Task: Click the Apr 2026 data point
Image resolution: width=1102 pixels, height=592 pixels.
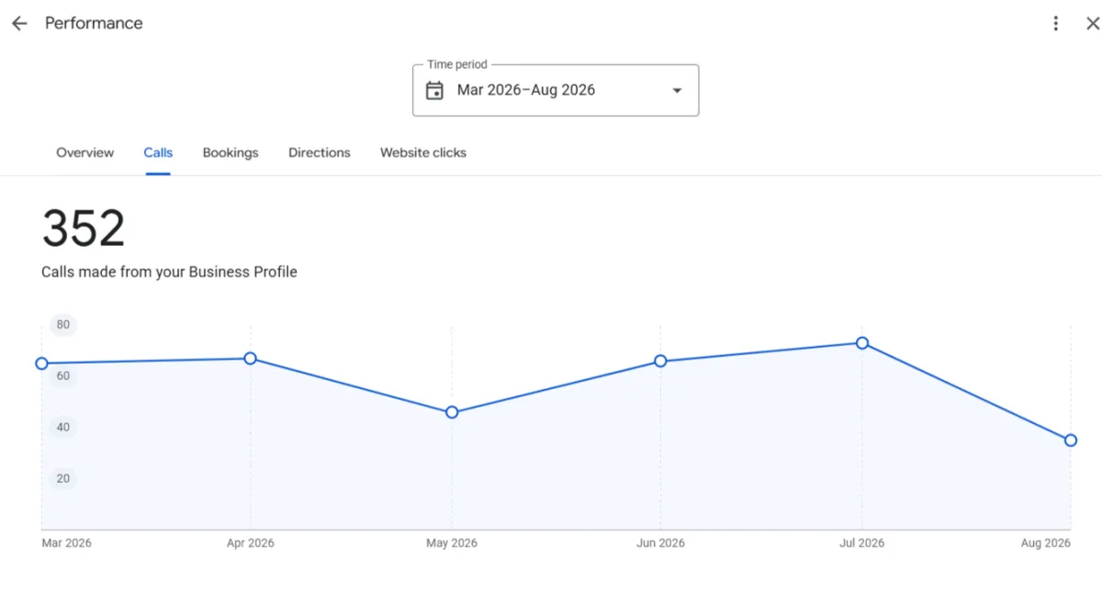Action: 250,358
